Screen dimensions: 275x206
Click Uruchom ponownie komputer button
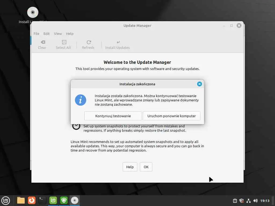[171, 116]
